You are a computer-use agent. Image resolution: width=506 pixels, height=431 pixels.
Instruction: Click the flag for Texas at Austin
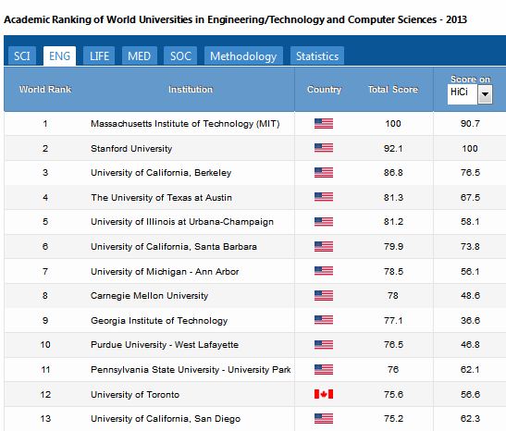(x=324, y=197)
